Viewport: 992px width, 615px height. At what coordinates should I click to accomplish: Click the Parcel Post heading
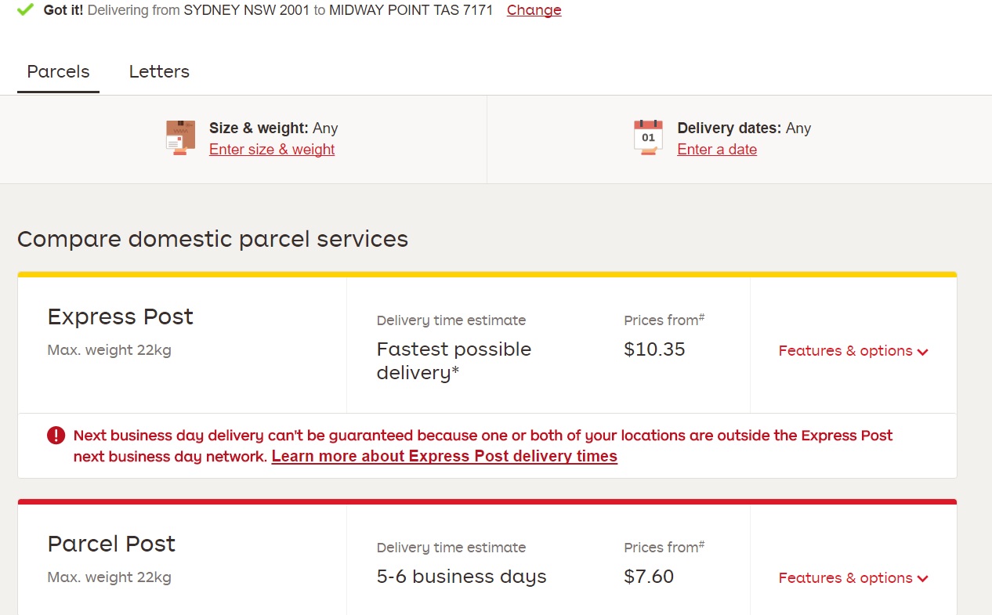(110, 544)
